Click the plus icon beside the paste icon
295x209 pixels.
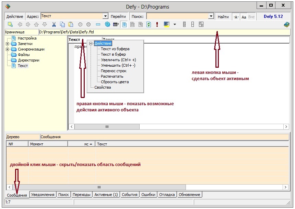pyautogui.click(x=80, y=24)
